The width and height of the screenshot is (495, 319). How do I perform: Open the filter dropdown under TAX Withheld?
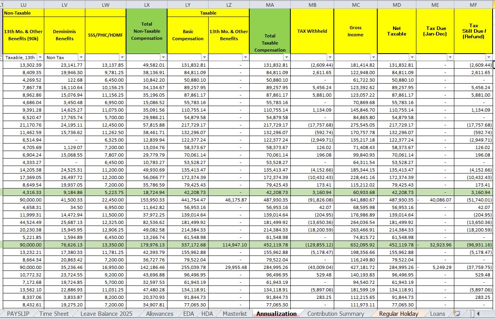(330, 58)
